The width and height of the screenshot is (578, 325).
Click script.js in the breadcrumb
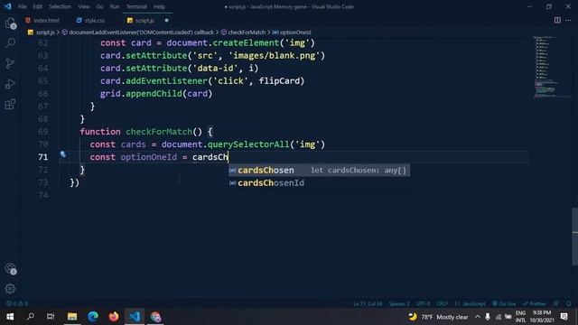[45, 32]
